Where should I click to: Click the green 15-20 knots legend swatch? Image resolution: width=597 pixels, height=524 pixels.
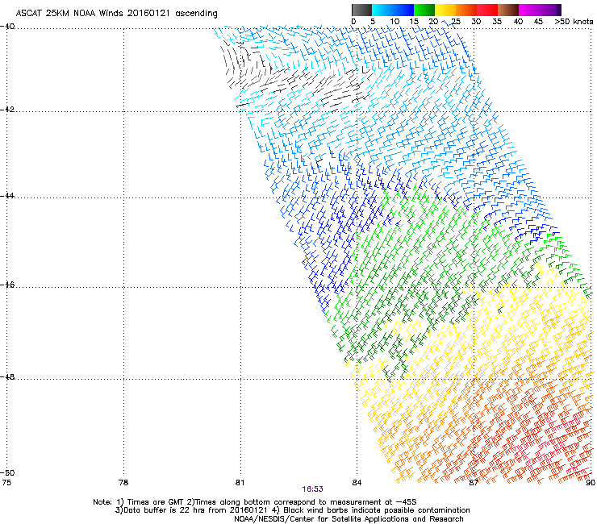pyautogui.click(x=424, y=10)
